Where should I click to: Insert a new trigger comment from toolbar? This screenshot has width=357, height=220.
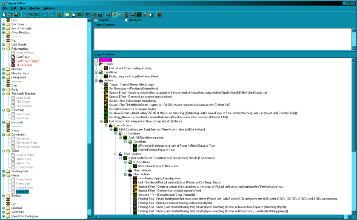(x=80, y=14)
